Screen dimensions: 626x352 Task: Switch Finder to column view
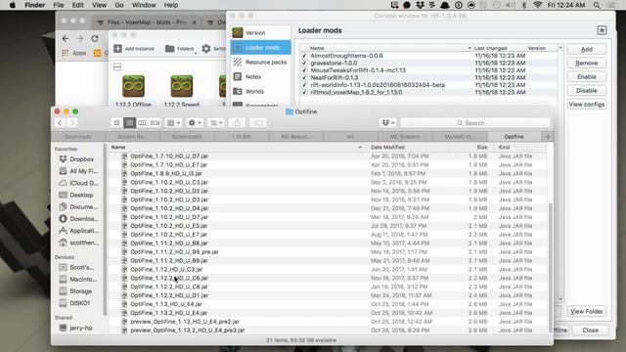pyautogui.click(x=142, y=123)
